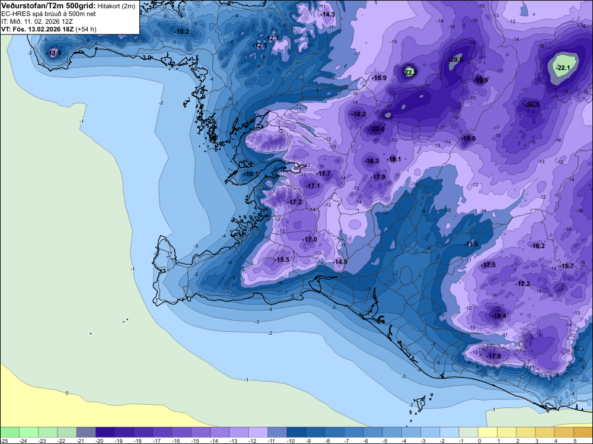Click the -11.9 temperature label

pyautogui.click(x=471, y=244)
